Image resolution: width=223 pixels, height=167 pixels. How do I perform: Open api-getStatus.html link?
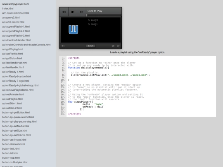tap(12, 59)
